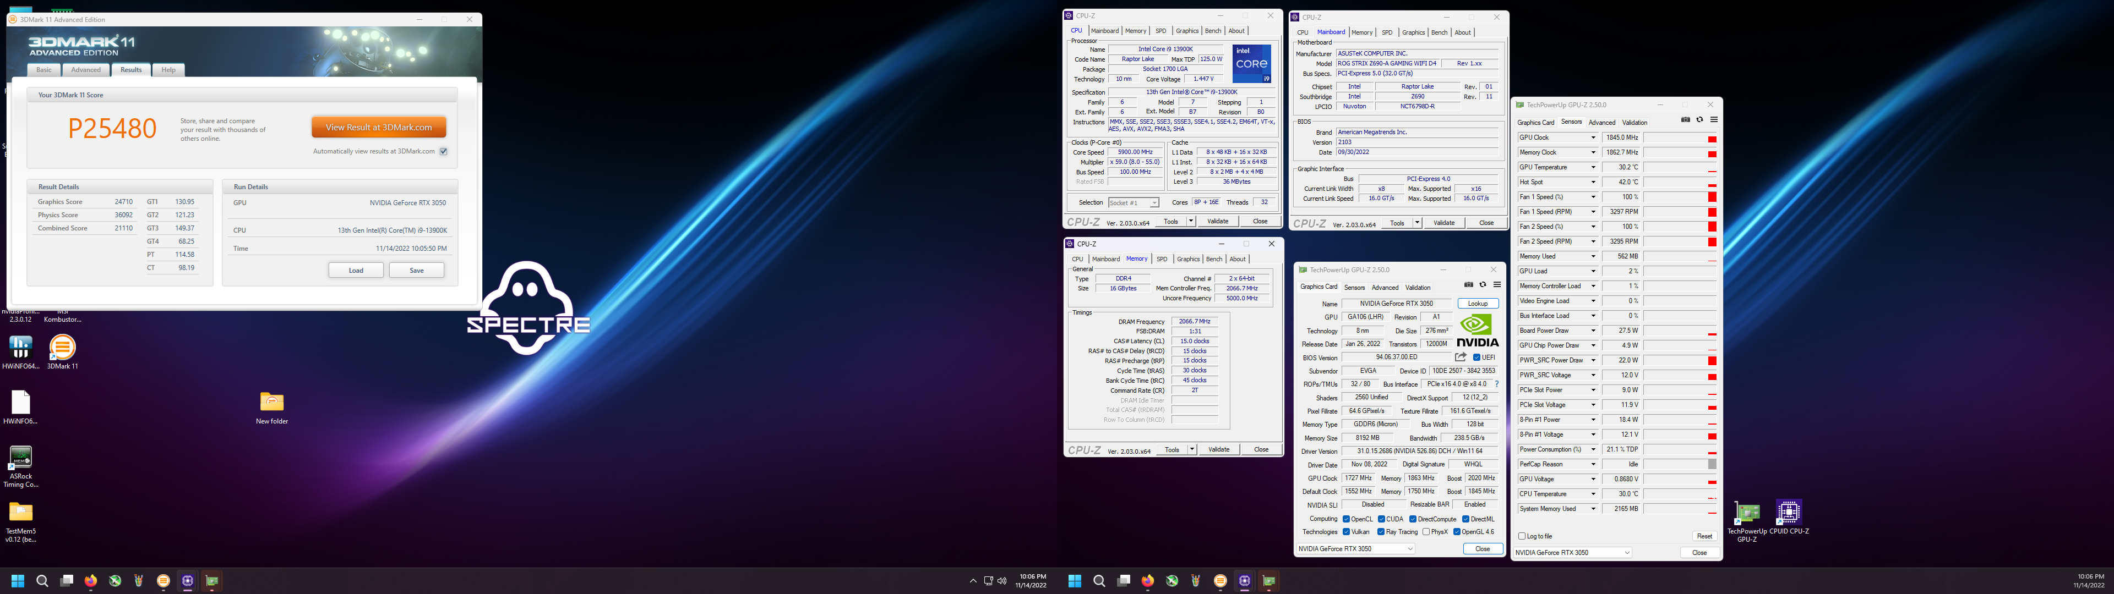The height and width of the screenshot is (594, 2114).
Task: Toggle the DirectCompute checkbox
Action: point(1413,519)
